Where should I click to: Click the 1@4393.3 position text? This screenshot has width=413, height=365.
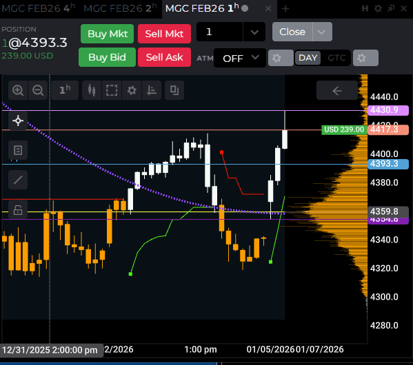34,43
